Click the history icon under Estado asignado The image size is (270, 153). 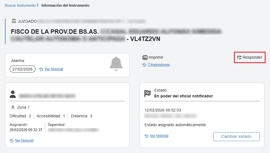147,136
